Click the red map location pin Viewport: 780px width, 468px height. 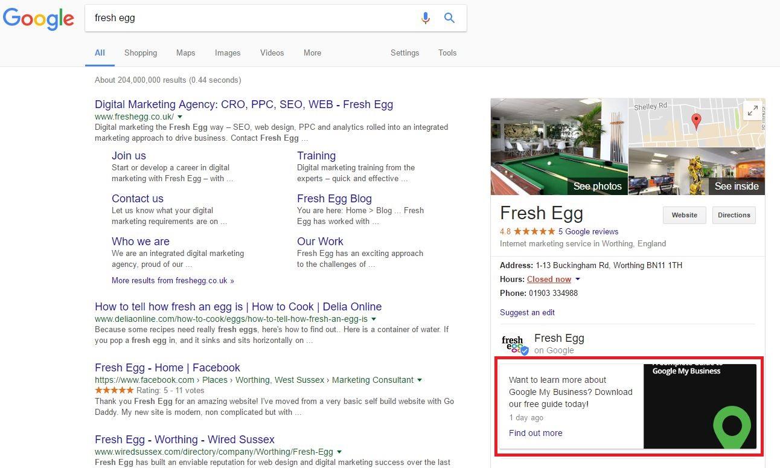point(696,121)
